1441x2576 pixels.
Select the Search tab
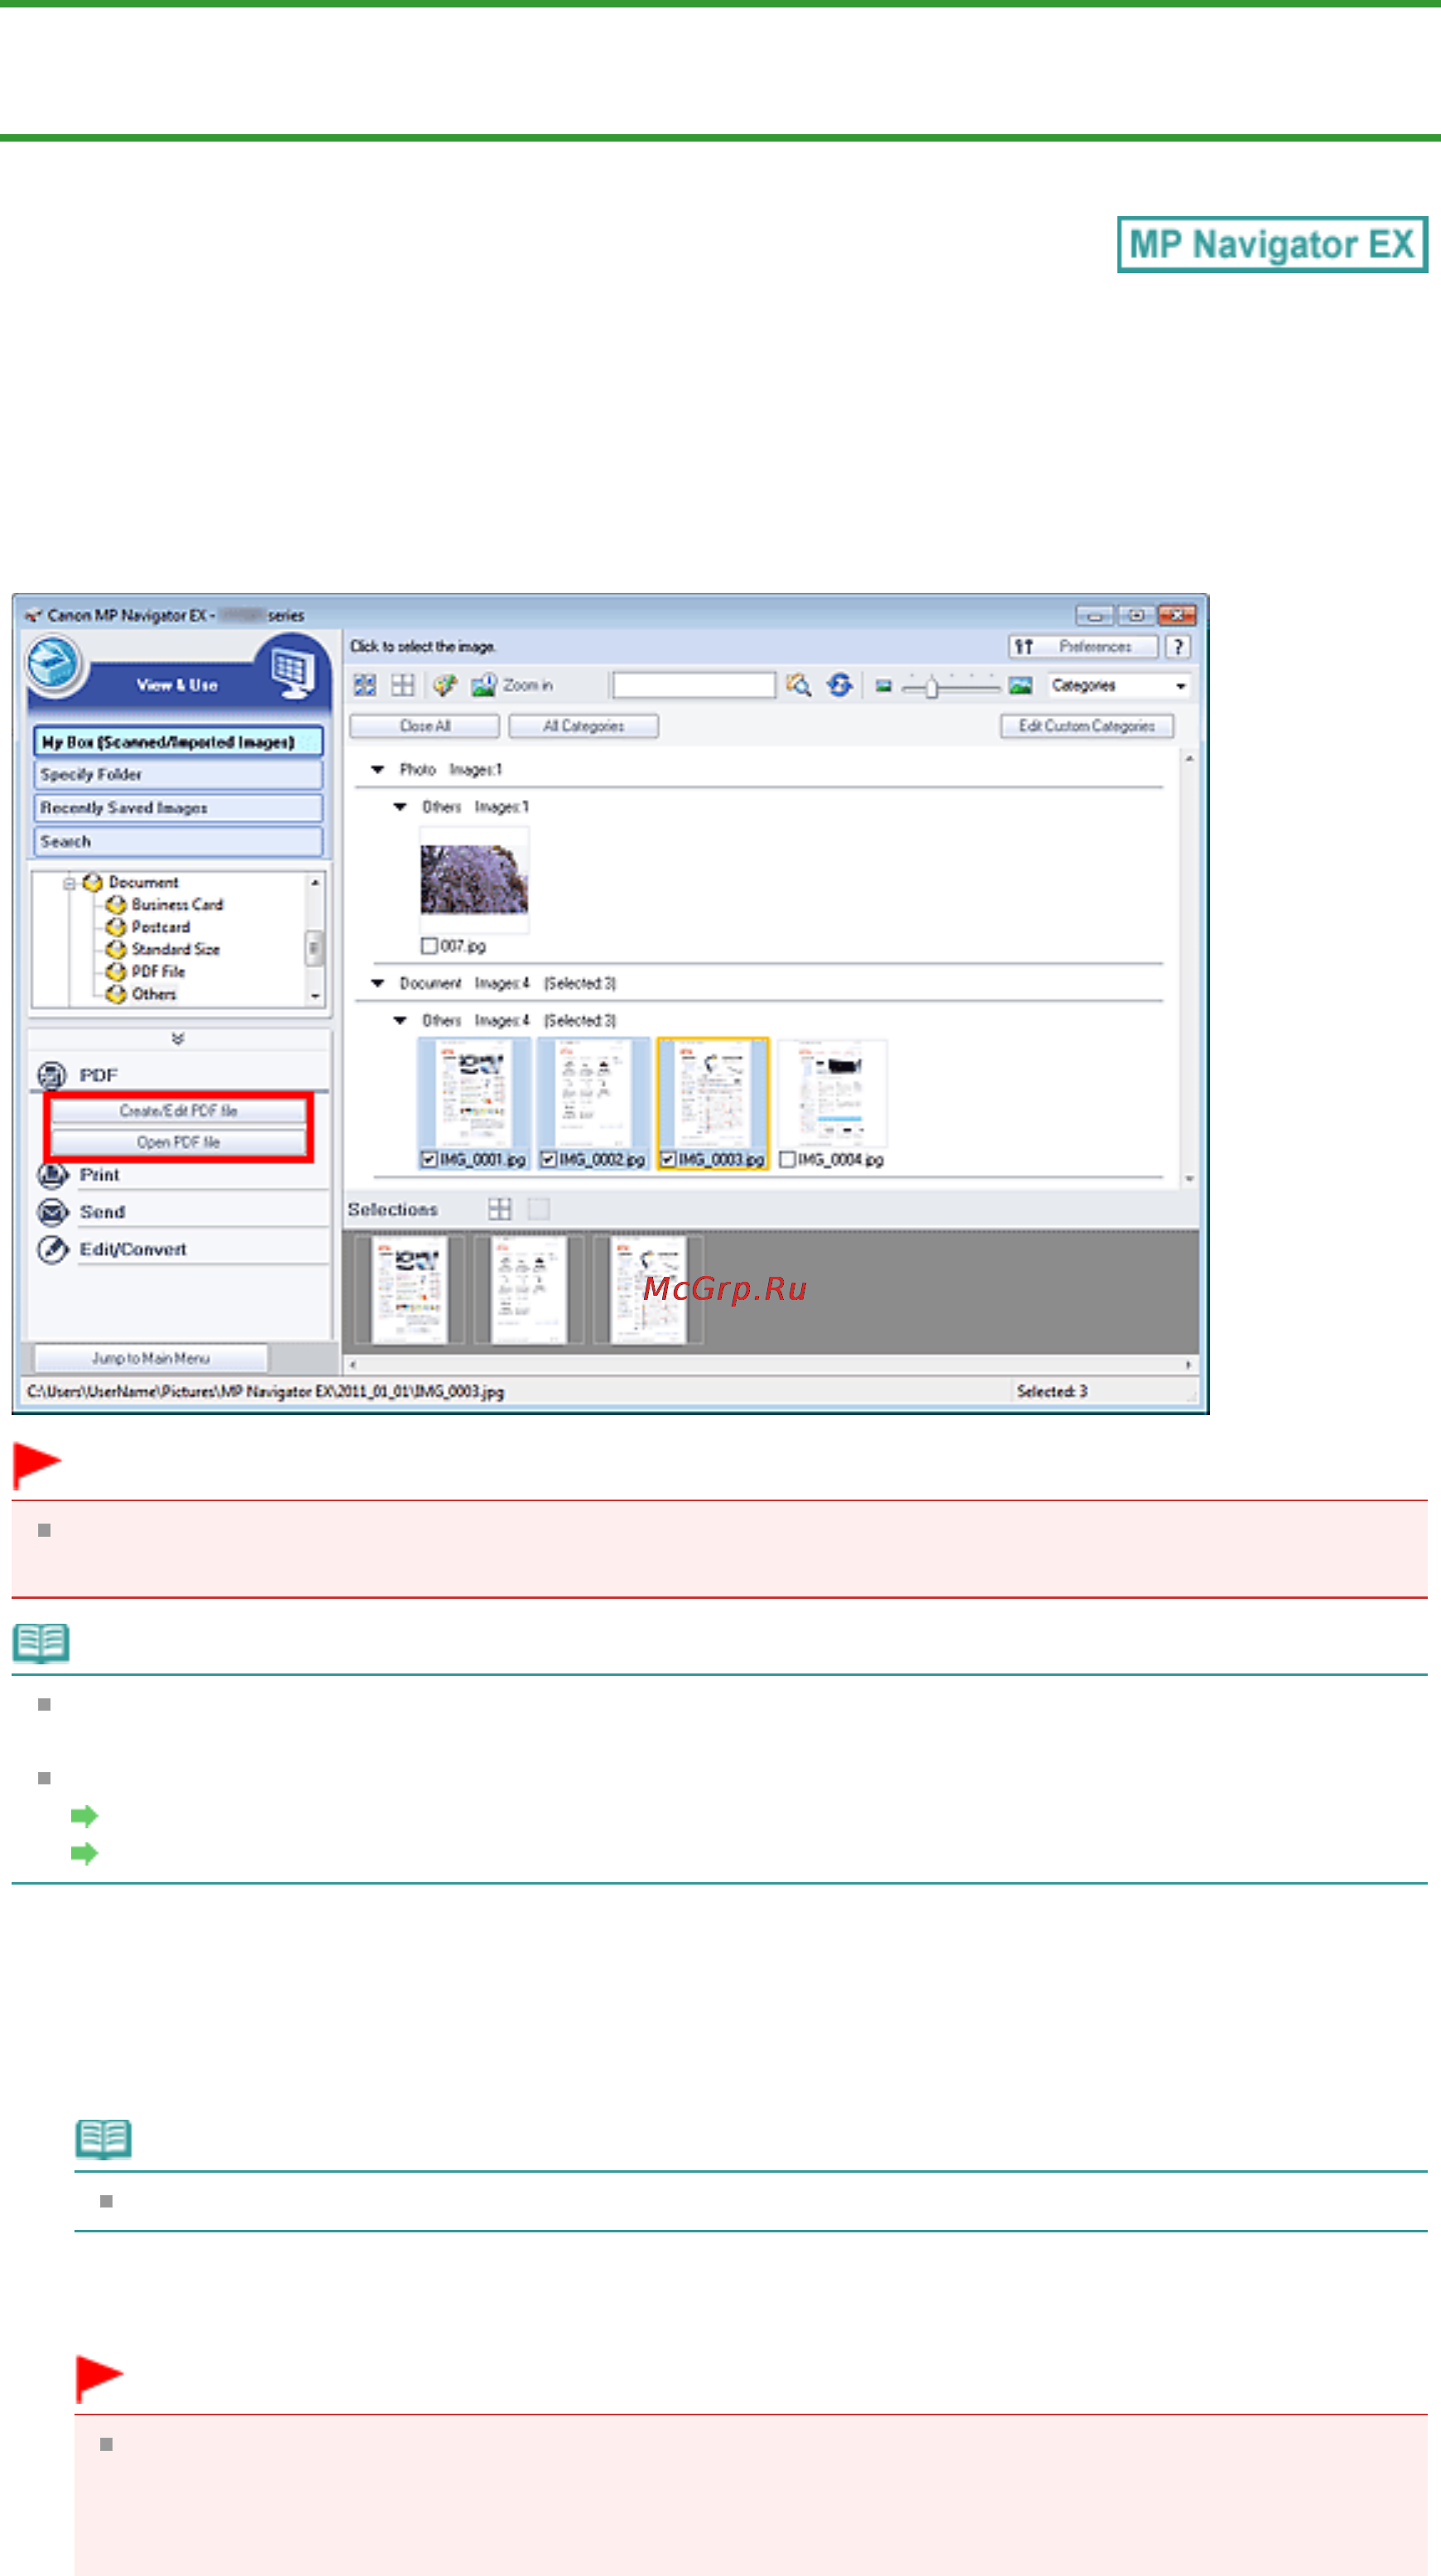(179, 841)
